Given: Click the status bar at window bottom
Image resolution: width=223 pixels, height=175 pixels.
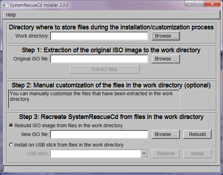Looking at the screenshot, I should point(111,169).
